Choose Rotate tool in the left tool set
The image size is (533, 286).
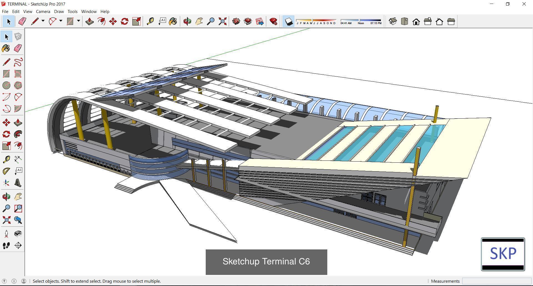[6, 134]
